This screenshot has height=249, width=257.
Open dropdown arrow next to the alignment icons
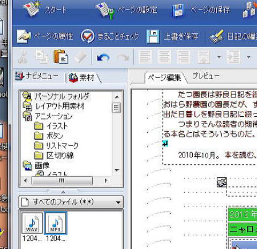219,57
